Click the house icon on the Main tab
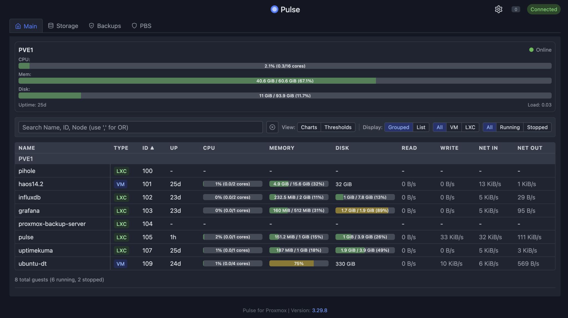Screen dimensions: 568x318 (18, 26)
